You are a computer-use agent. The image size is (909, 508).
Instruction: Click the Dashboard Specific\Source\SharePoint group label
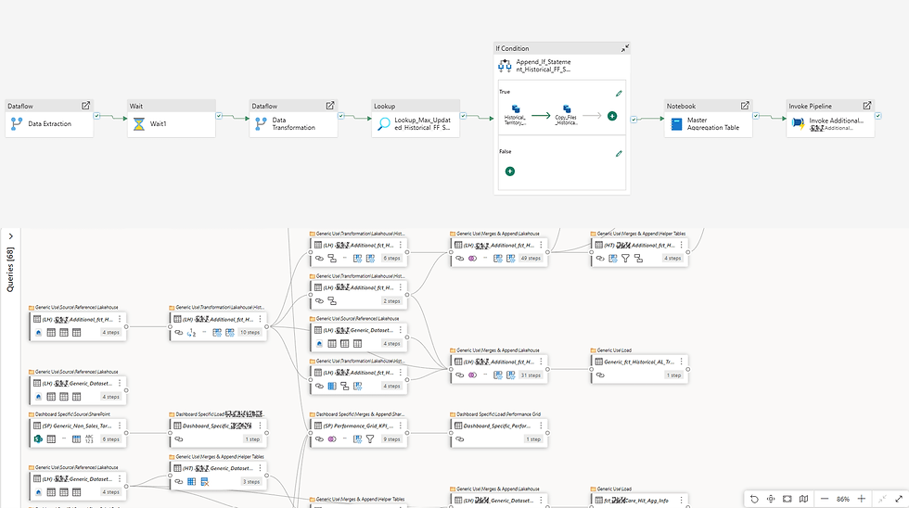(72, 414)
